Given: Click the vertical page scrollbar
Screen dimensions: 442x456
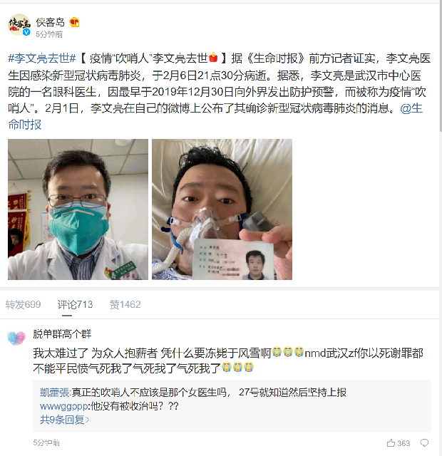Looking at the screenshot, I should pos(441,67).
